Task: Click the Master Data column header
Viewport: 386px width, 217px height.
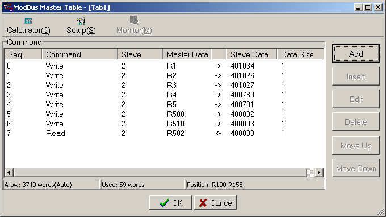Action: pos(187,54)
